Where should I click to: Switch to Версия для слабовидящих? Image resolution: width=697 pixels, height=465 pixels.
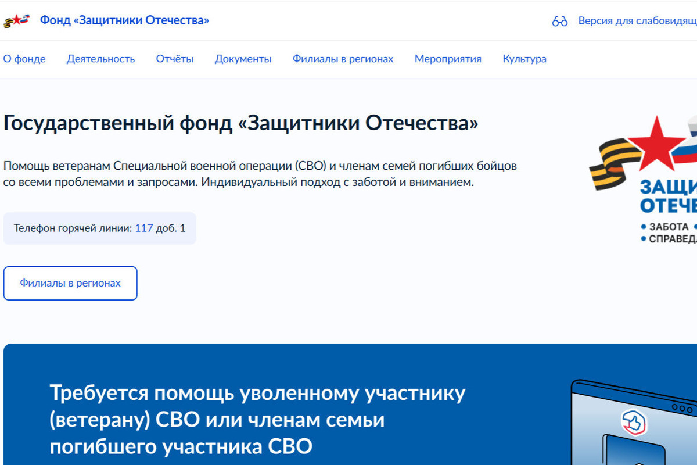pyautogui.click(x=637, y=21)
